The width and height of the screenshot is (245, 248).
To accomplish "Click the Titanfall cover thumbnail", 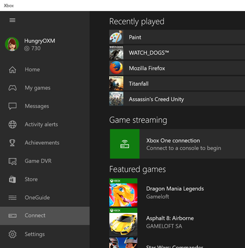I will click(x=116, y=83).
